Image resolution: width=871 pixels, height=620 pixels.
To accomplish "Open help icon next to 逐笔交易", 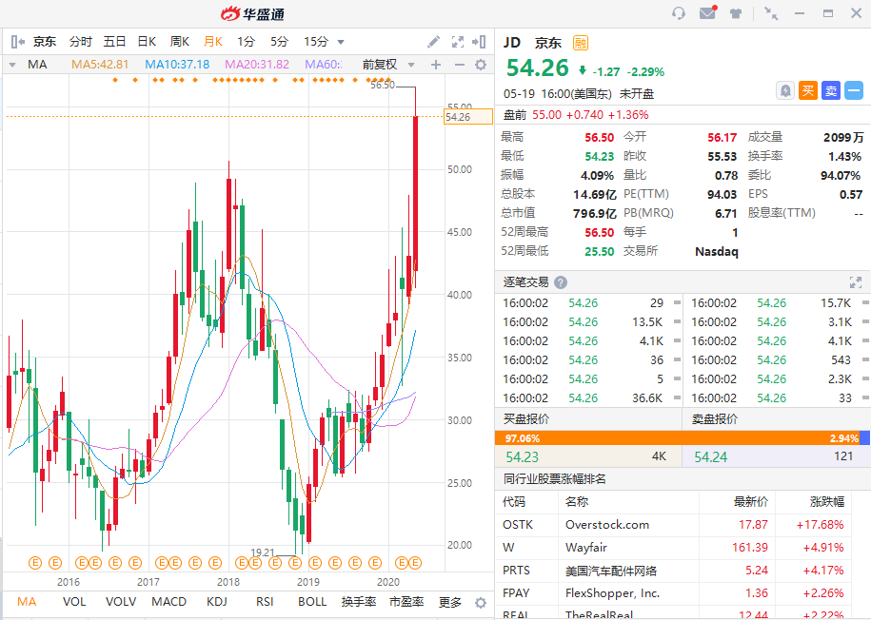I will (x=561, y=282).
